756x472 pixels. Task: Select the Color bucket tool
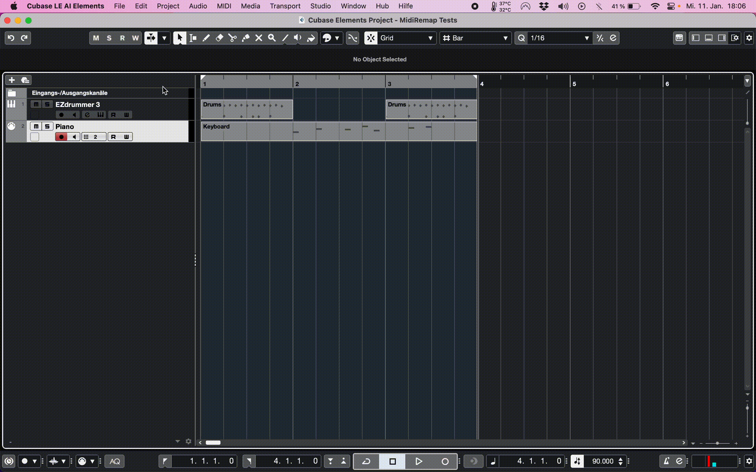pos(311,38)
